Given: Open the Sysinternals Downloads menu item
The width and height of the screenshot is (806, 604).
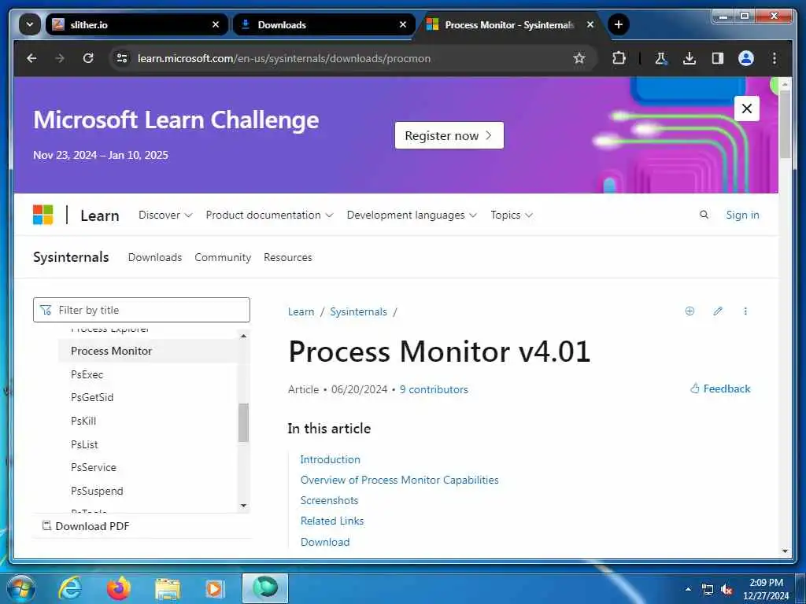Looking at the screenshot, I should click(x=155, y=257).
